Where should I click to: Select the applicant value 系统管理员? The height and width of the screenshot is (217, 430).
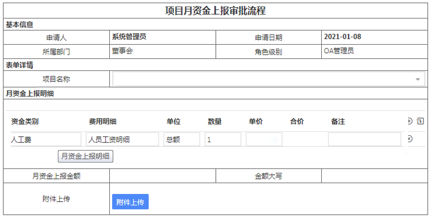click(129, 37)
